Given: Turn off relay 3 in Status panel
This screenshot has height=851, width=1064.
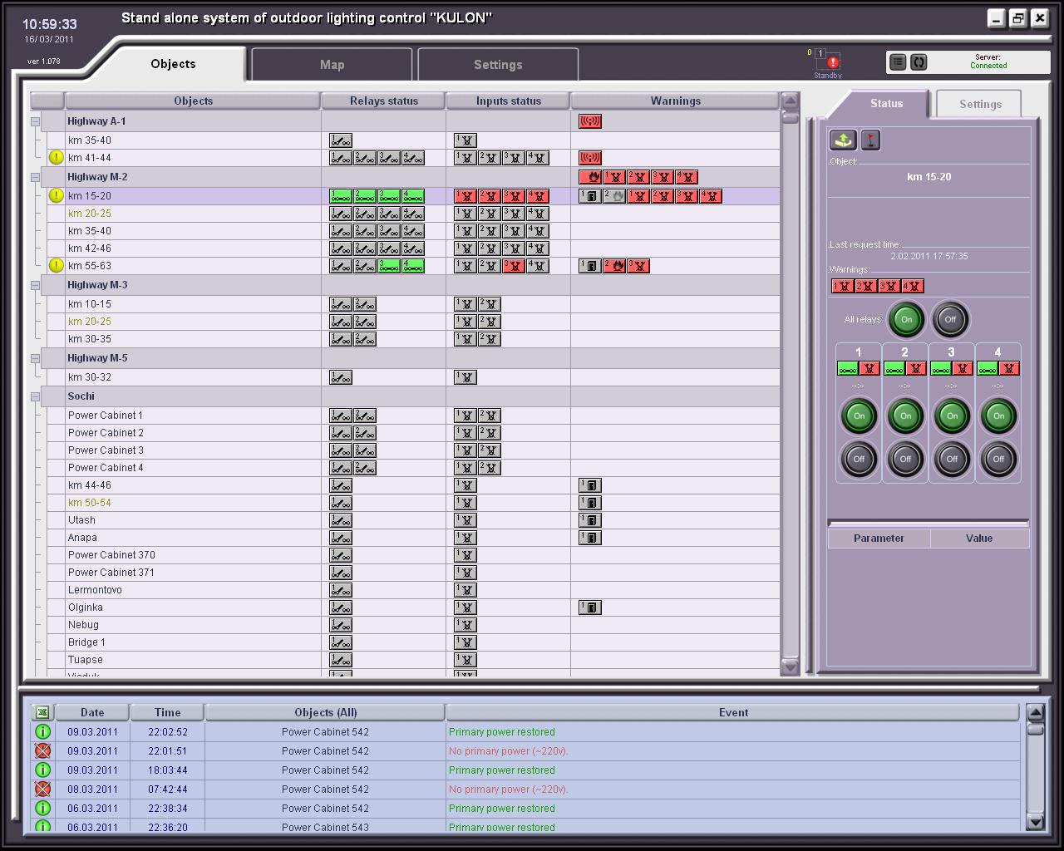Looking at the screenshot, I should coord(952,459).
